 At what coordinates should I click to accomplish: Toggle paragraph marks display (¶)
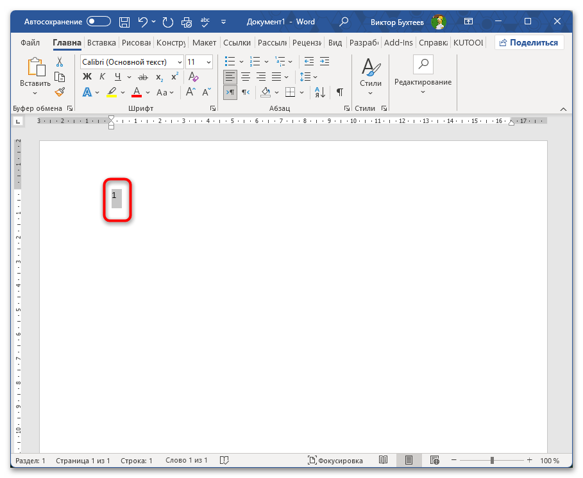pyautogui.click(x=339, y=92)
